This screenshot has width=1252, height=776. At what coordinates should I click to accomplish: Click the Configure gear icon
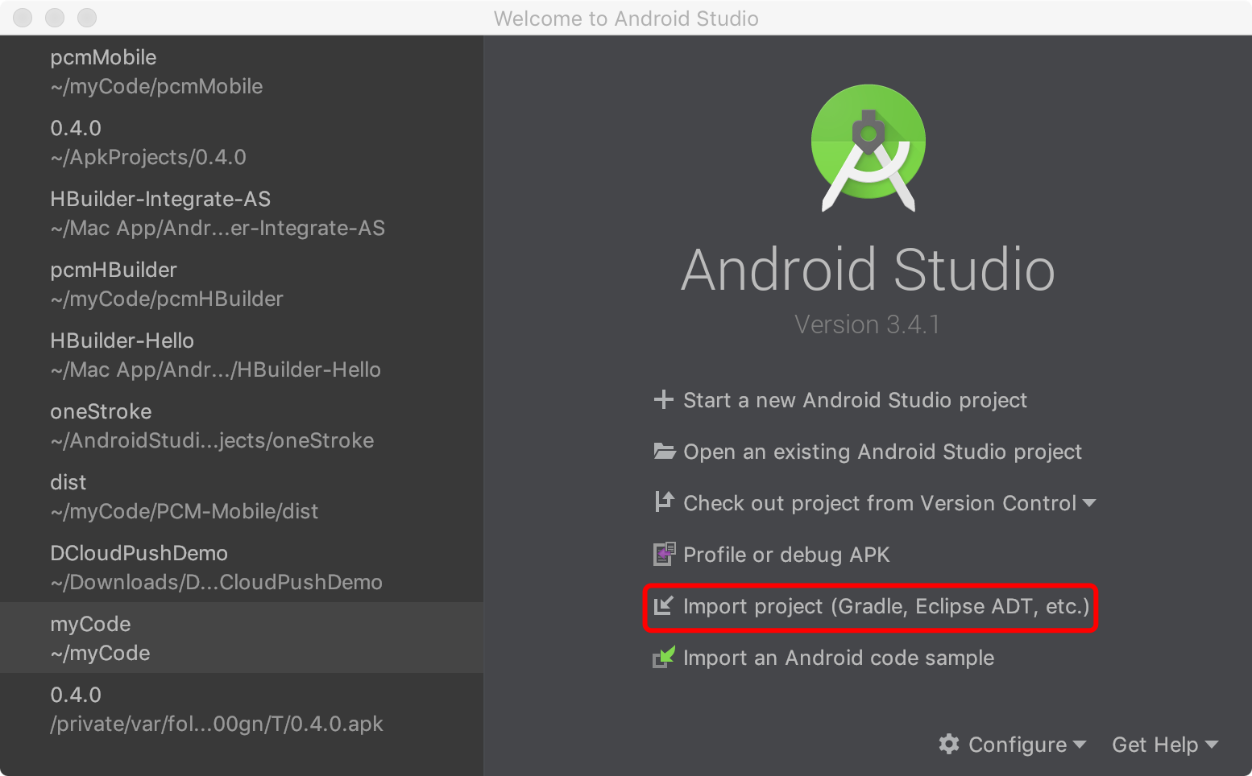[x=949, y=744]
